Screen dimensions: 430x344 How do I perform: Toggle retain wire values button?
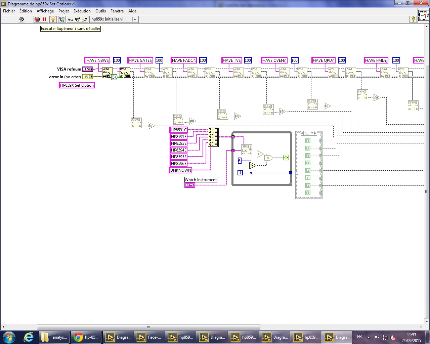click(62, 19)
